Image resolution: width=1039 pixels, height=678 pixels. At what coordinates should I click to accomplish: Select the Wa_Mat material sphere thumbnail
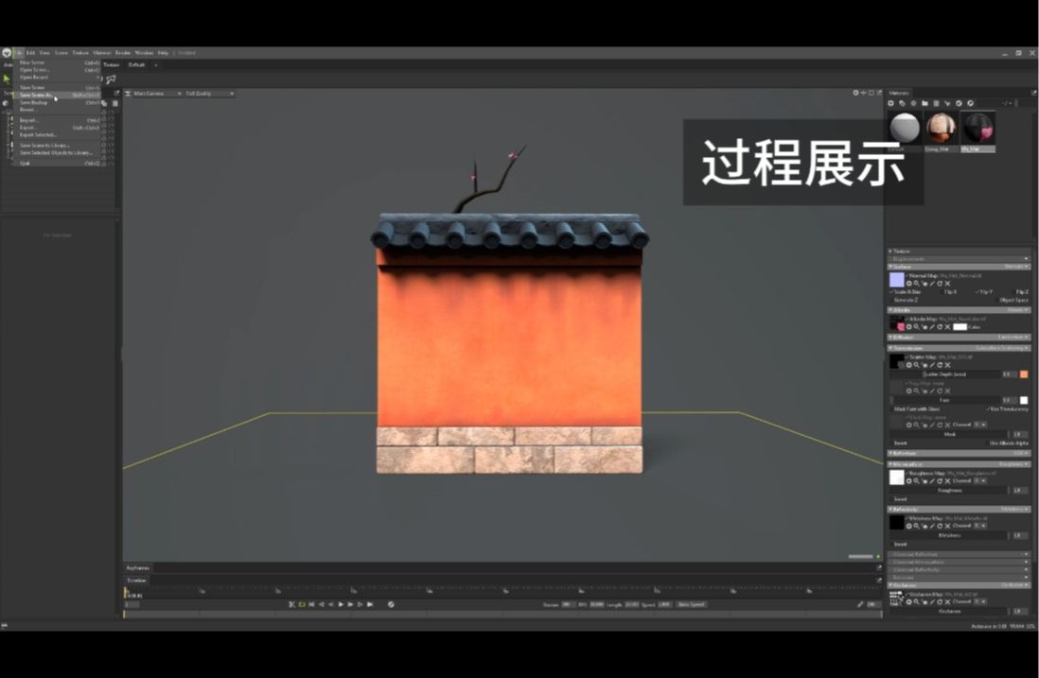[x=978, y=126]
